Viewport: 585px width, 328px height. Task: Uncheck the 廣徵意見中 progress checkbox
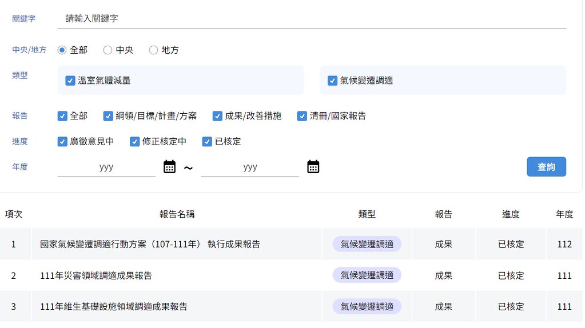coord(62,142)
